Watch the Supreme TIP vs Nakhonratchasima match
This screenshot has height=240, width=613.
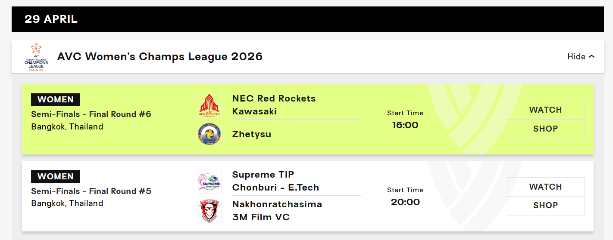pyautogui.click(x=545, y=187)
